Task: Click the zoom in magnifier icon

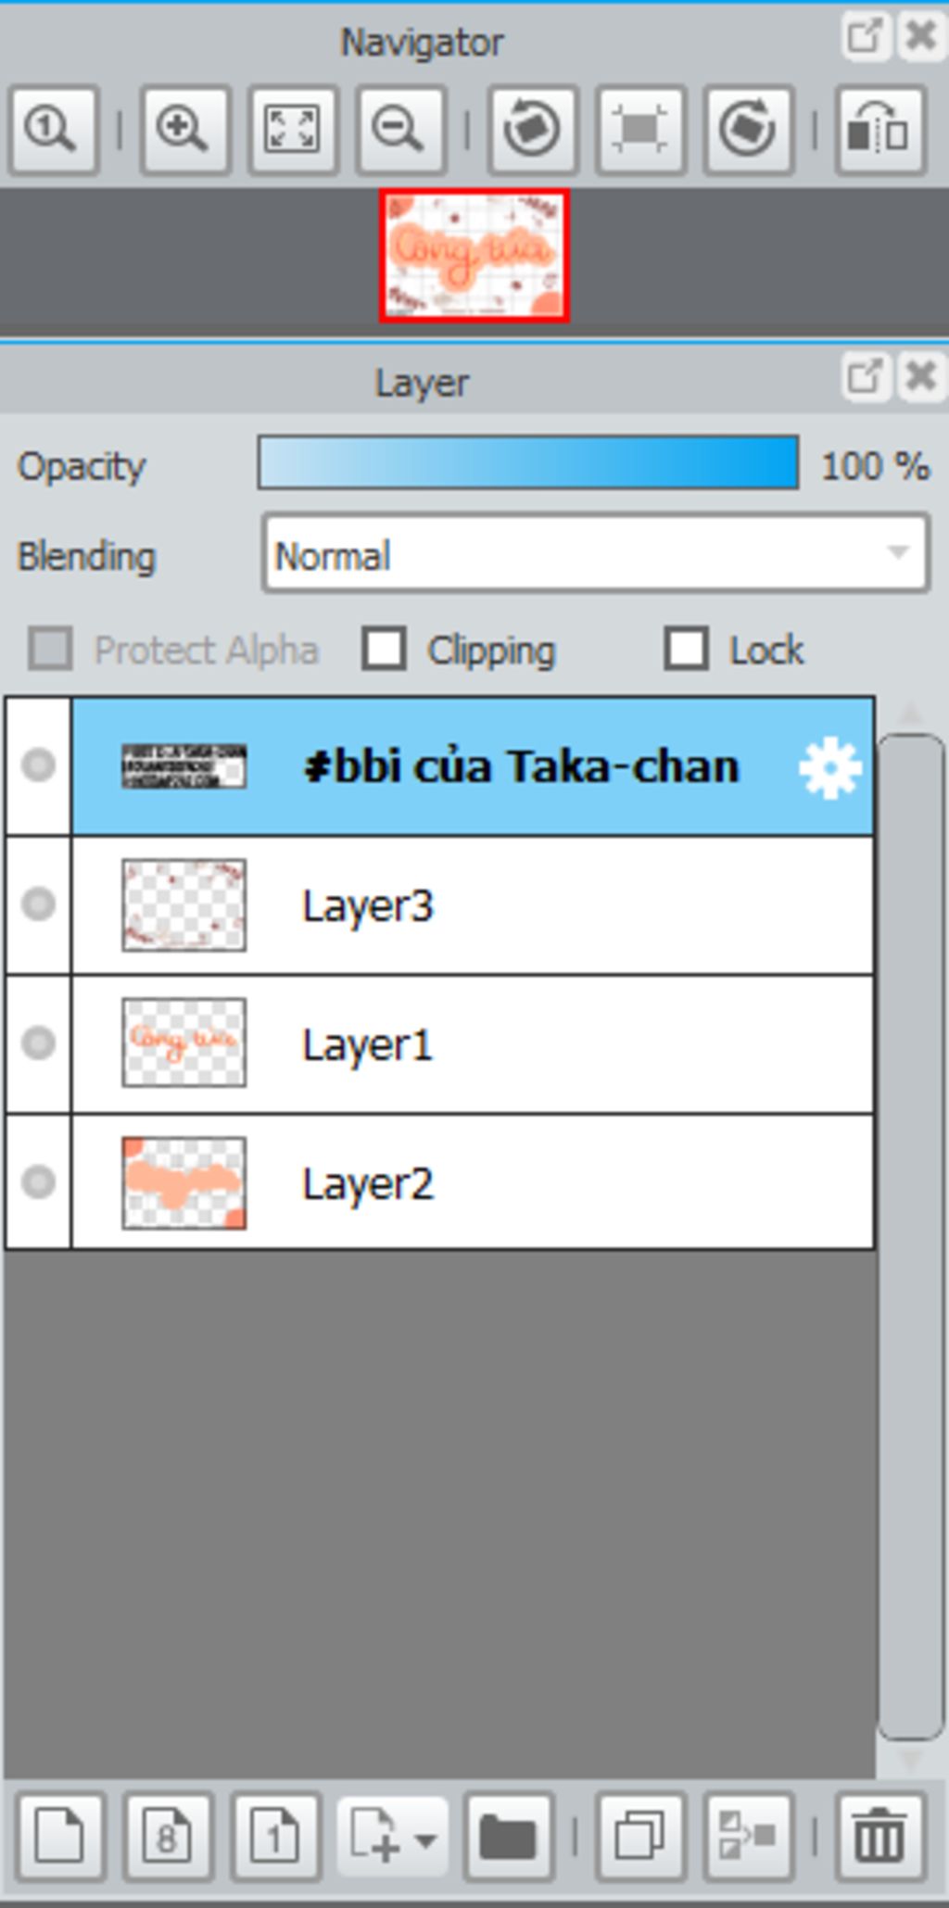Action: point(183,129)
